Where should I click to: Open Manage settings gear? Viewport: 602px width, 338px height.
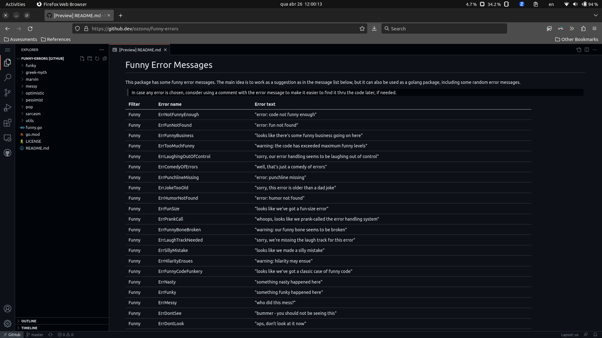(8, 323)
